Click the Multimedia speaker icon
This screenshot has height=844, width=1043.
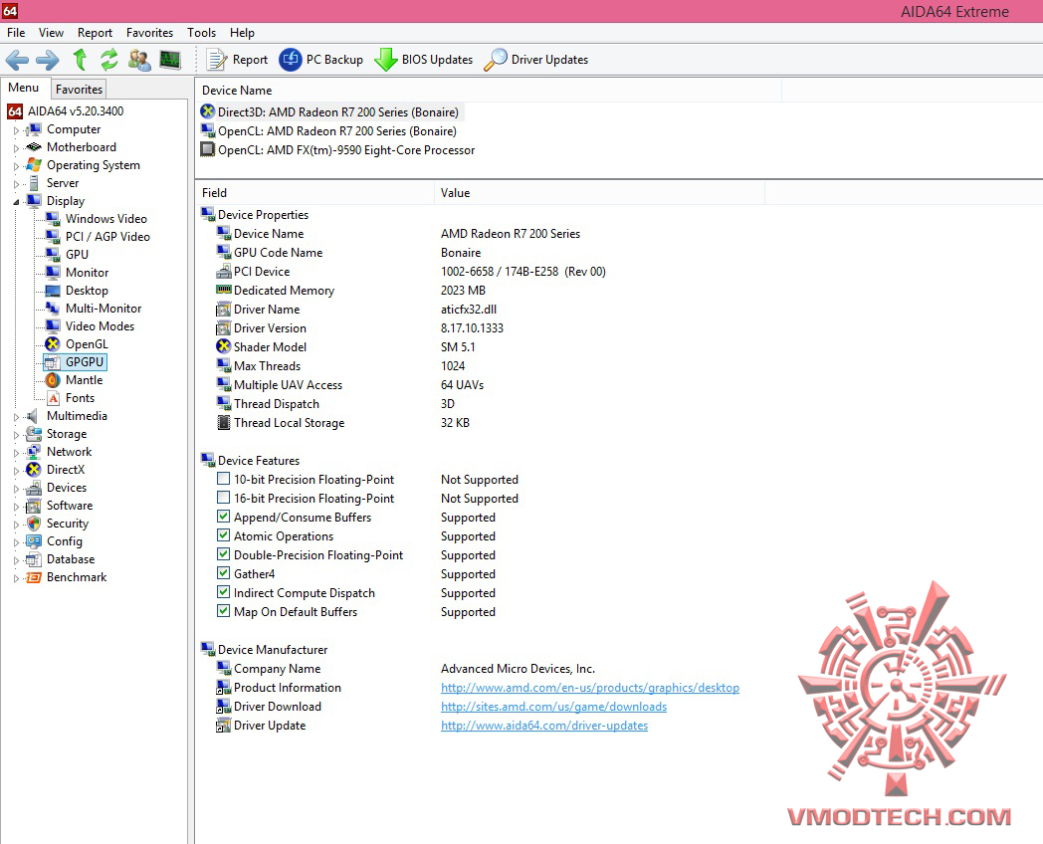(32, 416)
